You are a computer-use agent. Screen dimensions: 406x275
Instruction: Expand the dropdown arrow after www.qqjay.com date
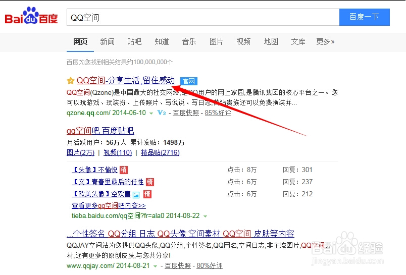coord(156,266)
